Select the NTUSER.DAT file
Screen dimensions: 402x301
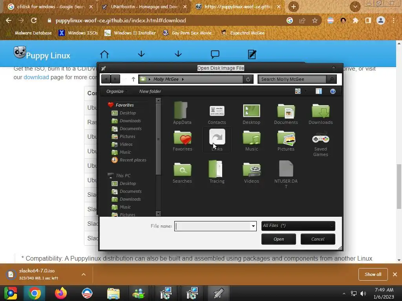point(286,174)
